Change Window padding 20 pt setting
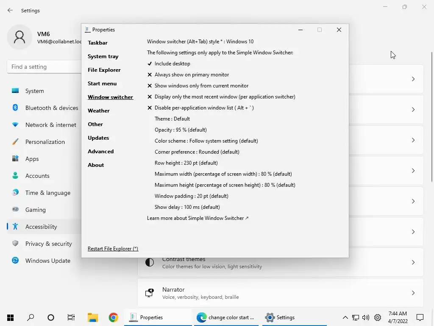Image resolution: width=434 pixels, height=326 pixels. click(191, 196)
